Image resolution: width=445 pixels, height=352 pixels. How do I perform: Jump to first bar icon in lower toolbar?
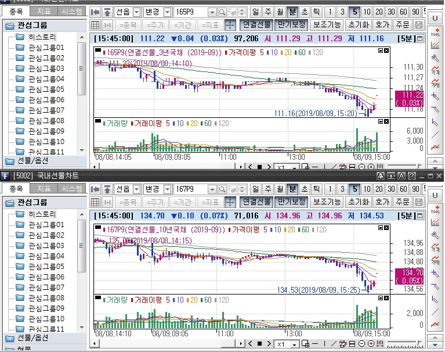(96, 189)
